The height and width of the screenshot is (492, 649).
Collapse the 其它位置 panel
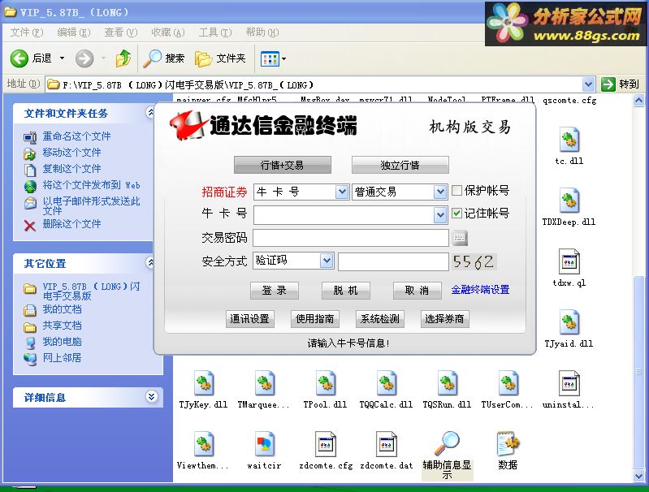pos(150,262)
